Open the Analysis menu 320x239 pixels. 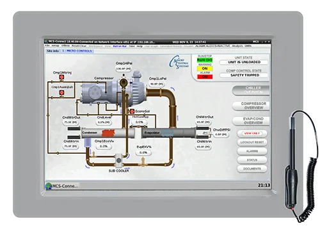(237, 46)
